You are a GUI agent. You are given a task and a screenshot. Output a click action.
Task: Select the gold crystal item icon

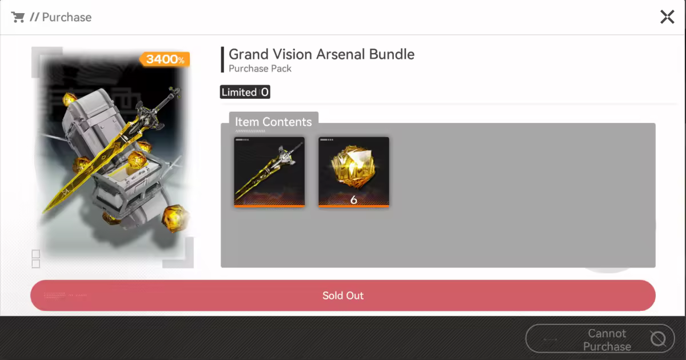[353, 170]
